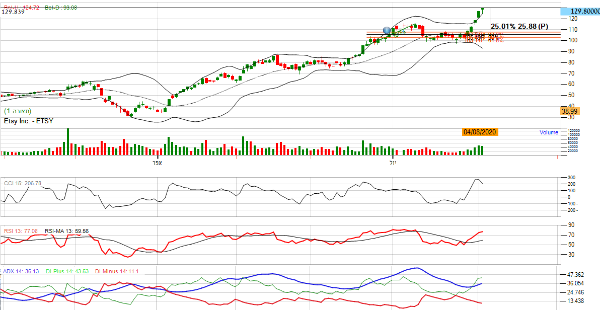Click the red RSI 13 indicator label

(21, 231)
